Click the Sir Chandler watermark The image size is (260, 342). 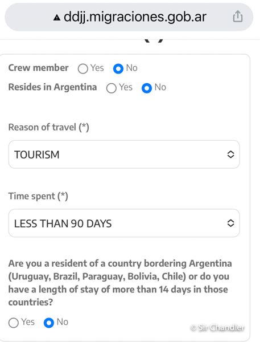217,327
